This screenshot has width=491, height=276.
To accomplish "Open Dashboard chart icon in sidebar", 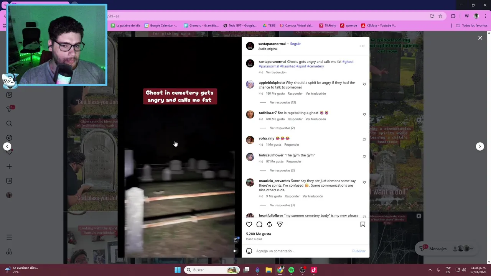I will click(x=9, y=181).
